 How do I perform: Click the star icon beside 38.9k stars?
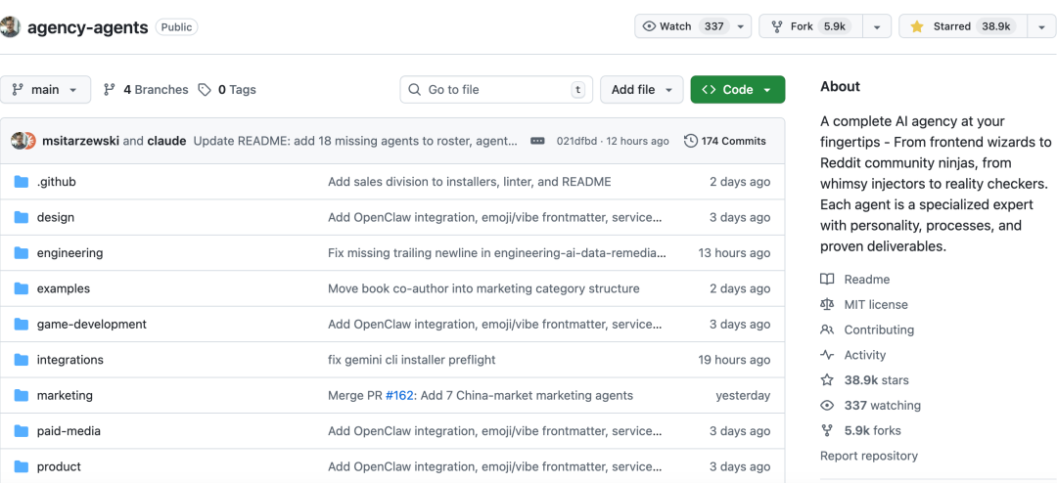click(x=827, y=380)
